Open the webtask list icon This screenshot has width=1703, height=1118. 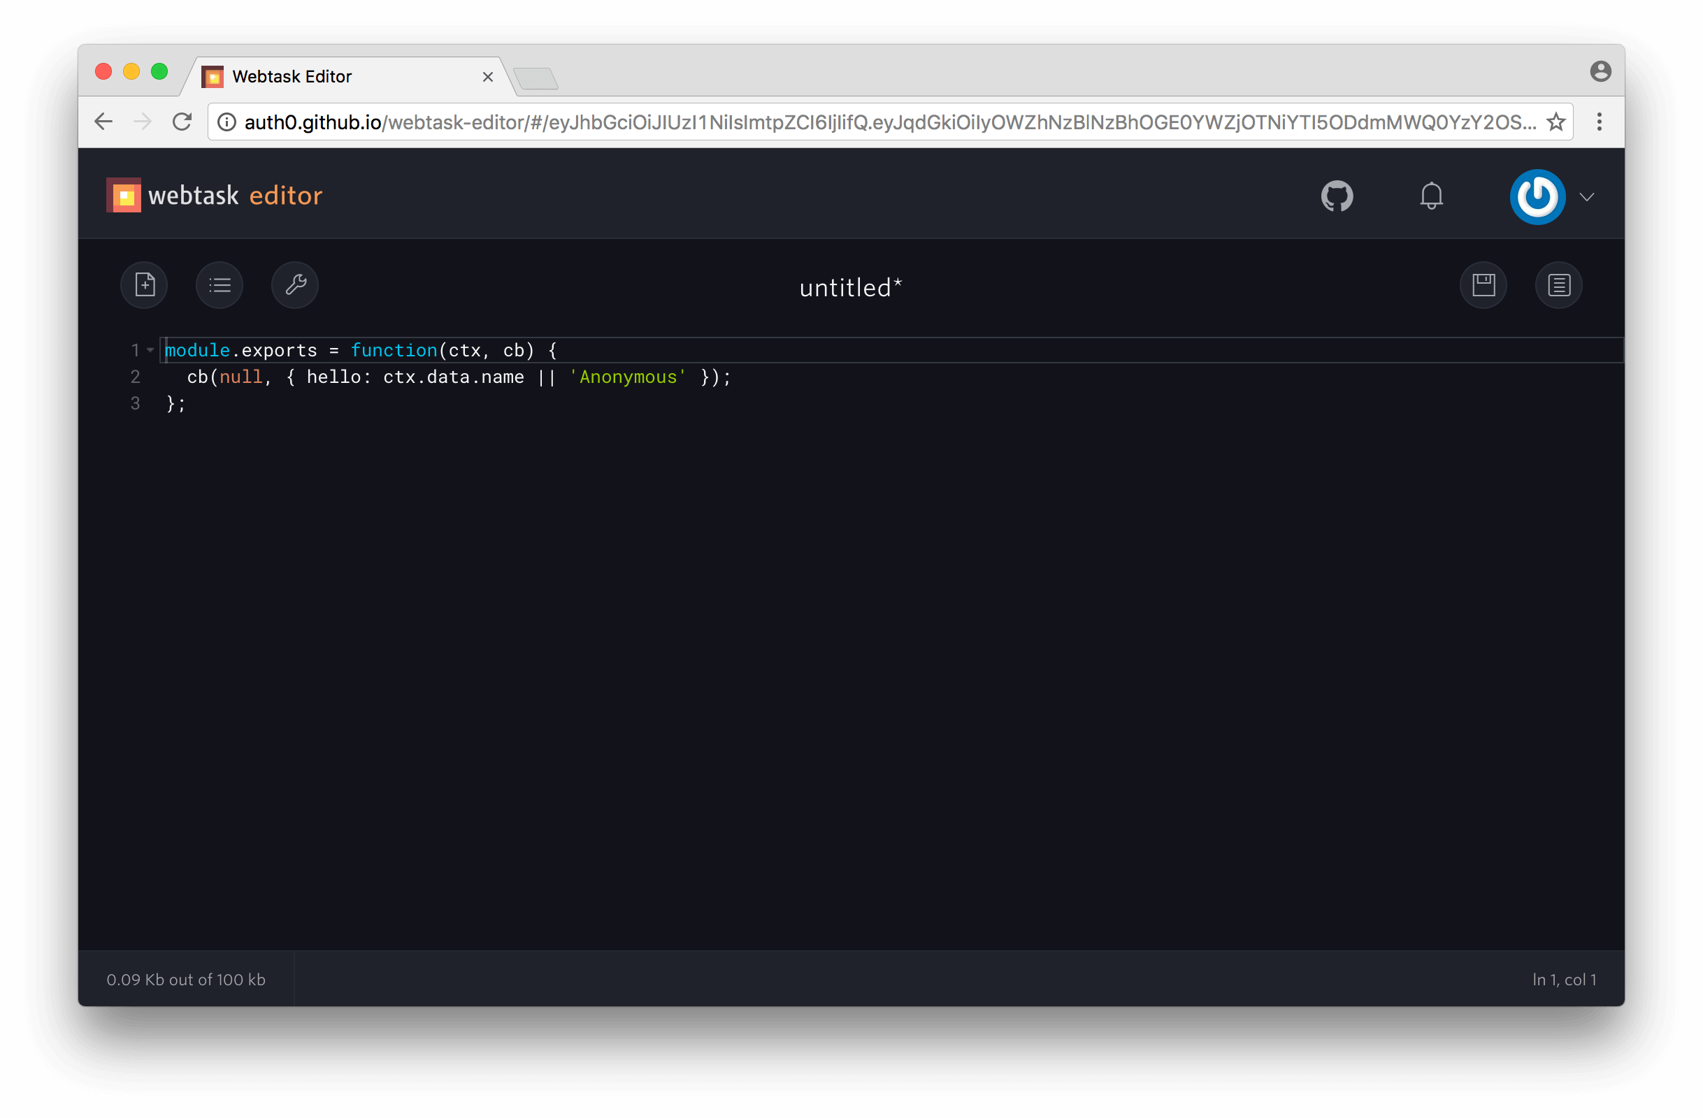(220, 285)
